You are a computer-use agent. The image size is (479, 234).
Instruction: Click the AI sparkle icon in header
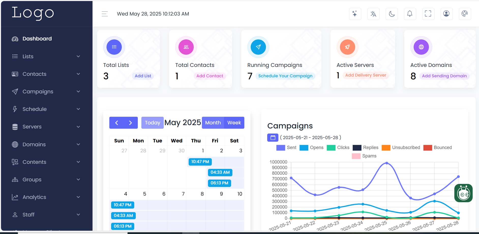[355, 14]
